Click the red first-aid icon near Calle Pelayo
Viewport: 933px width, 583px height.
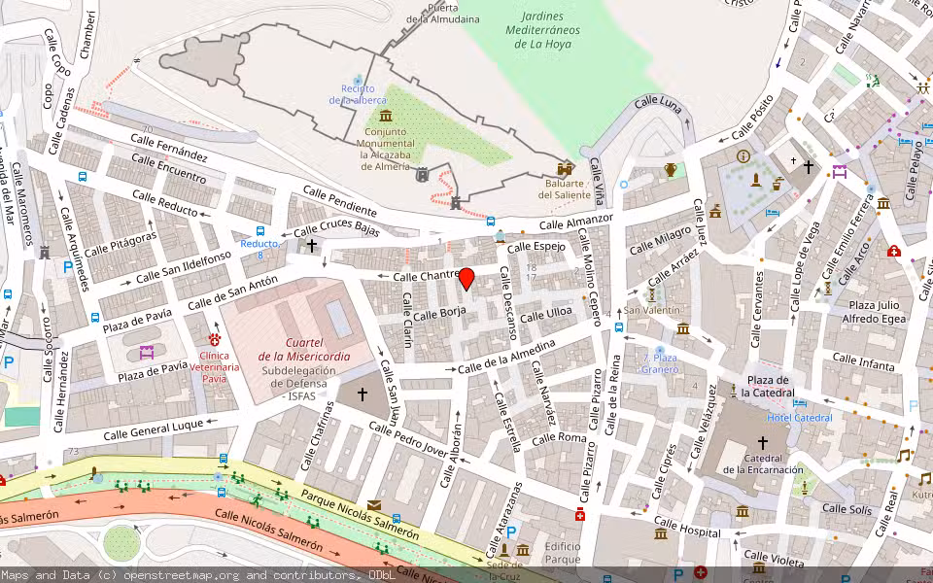pos(893,251)
